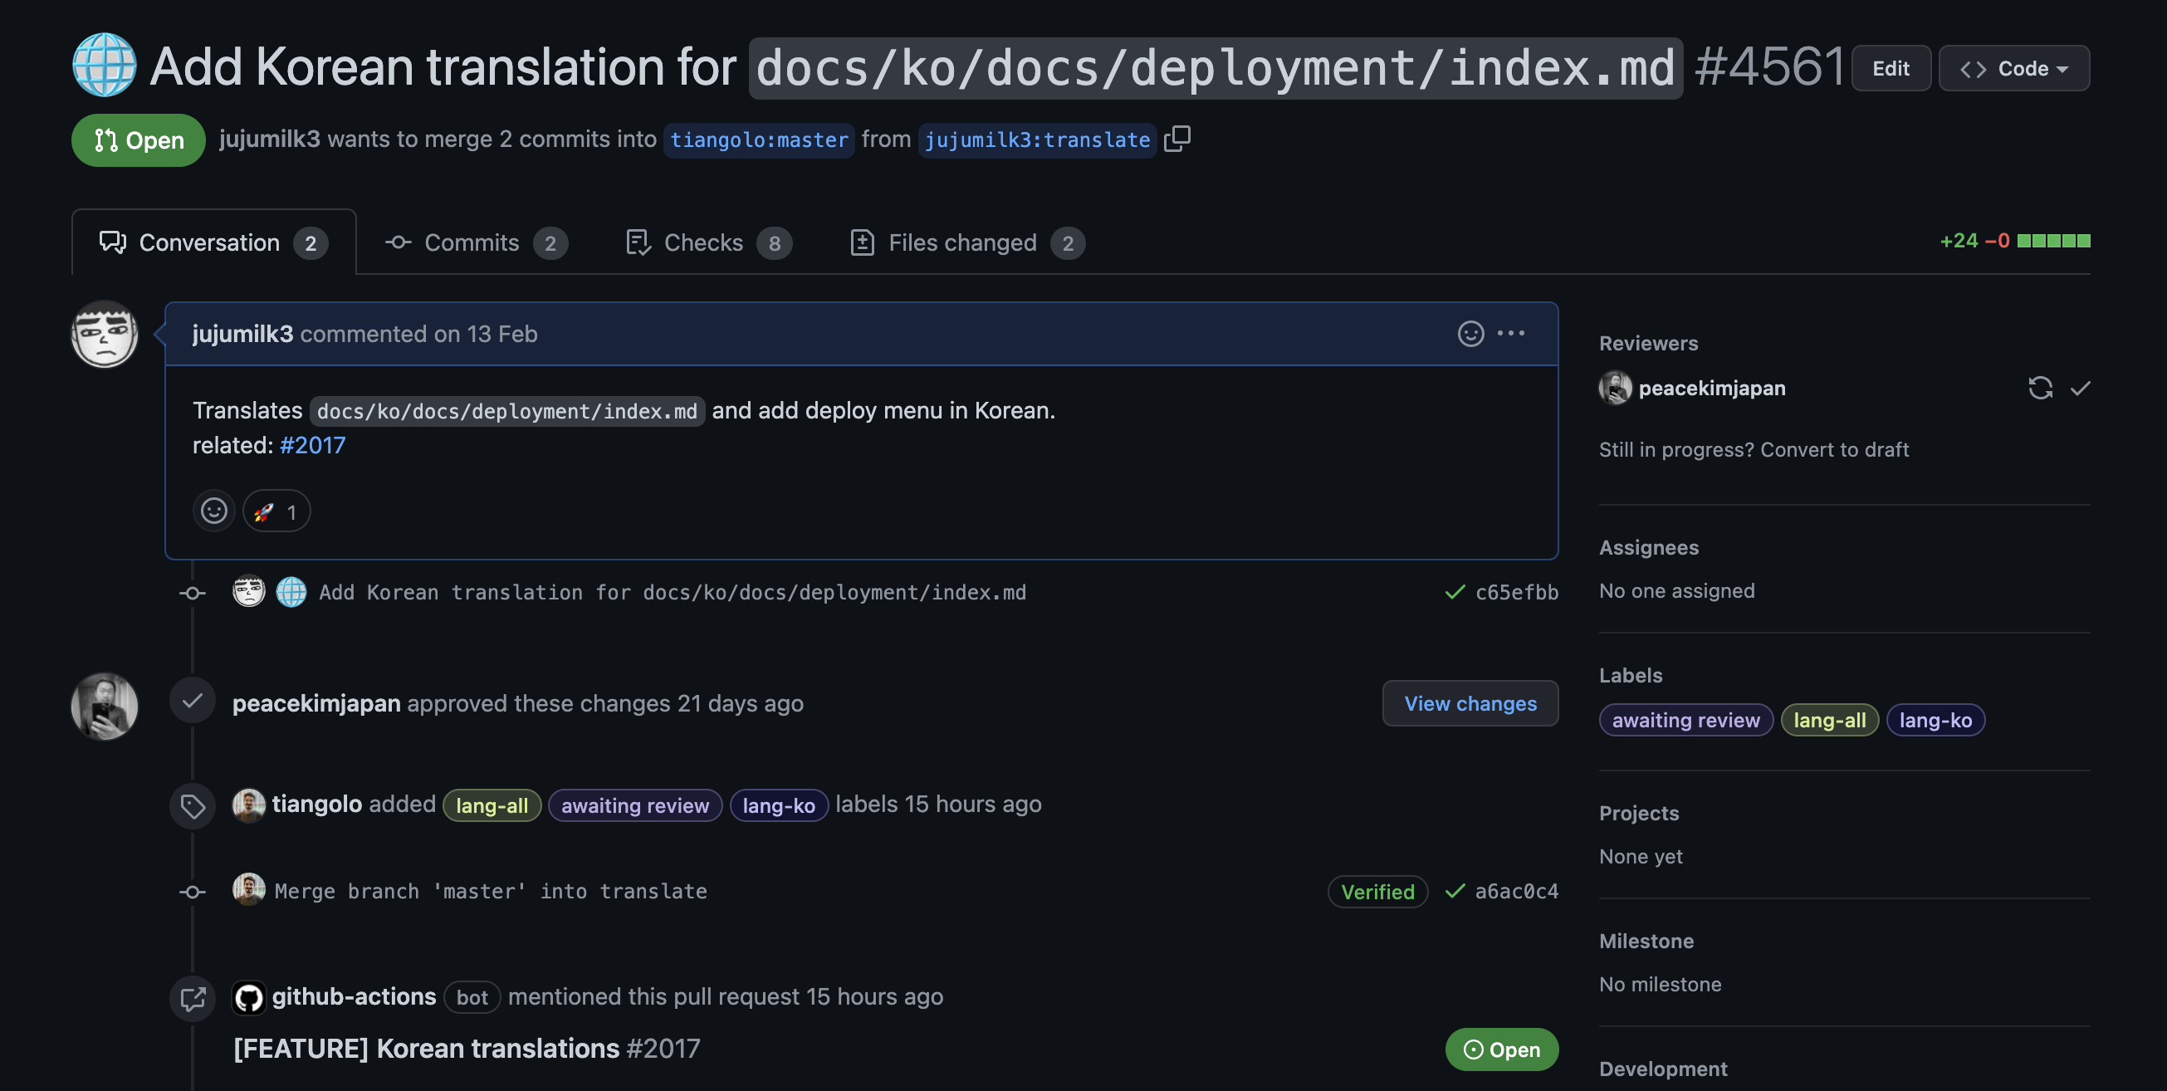
Task: Re-request review from peacekimjapan
Action: (2039, 388)
